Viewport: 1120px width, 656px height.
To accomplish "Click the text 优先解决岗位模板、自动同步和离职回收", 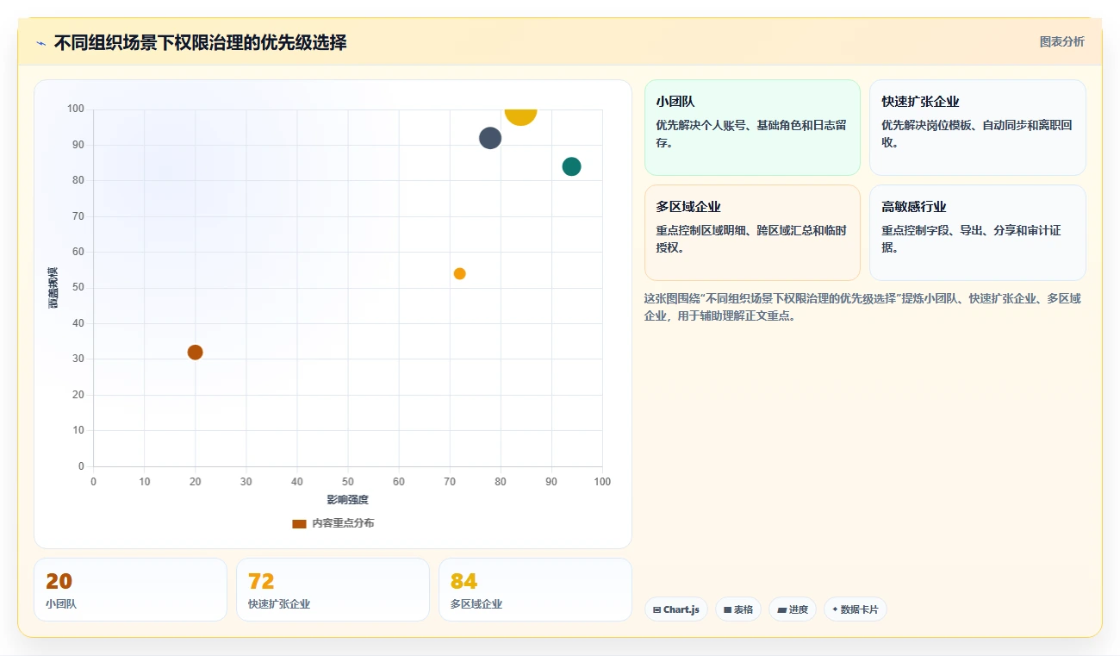I will click(x=977, y=134).
